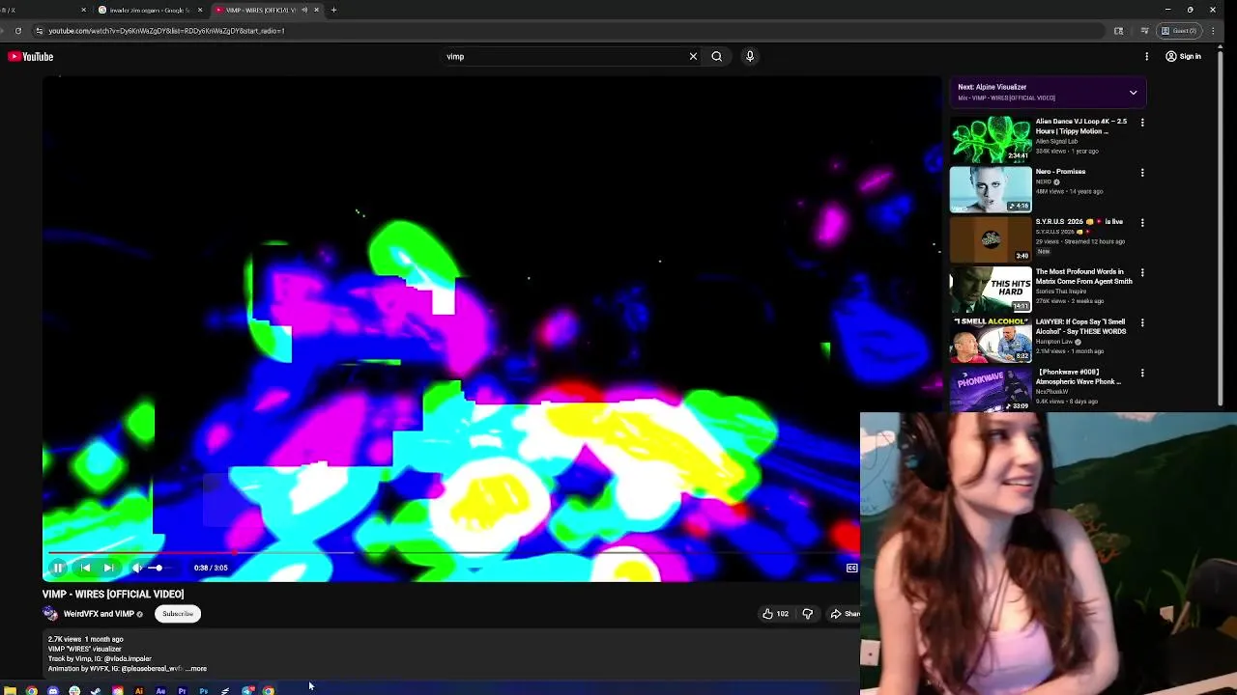The height and width of the screenshot is (695, 1237).
Task: Skip to previous video in player
Action: pos(85,568)
